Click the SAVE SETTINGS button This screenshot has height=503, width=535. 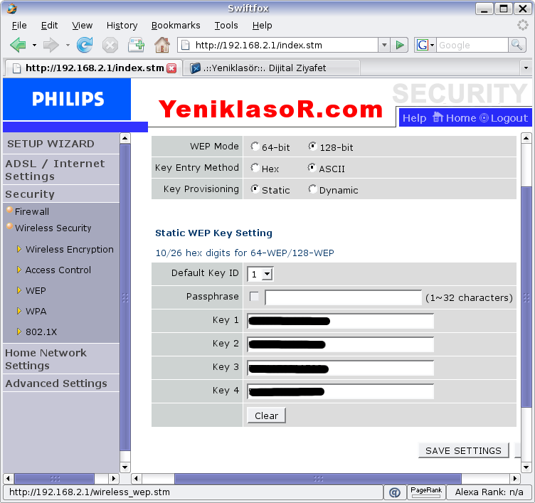463,450
